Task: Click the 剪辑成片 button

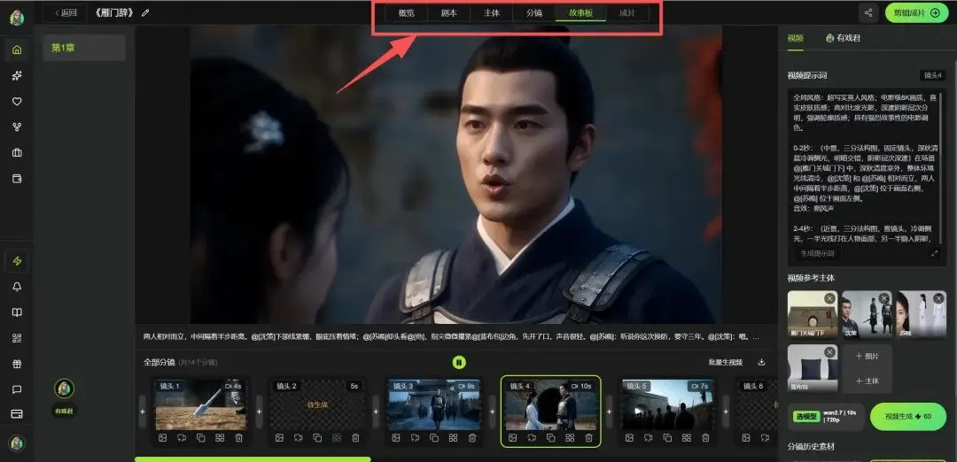Action: (917, 12)
